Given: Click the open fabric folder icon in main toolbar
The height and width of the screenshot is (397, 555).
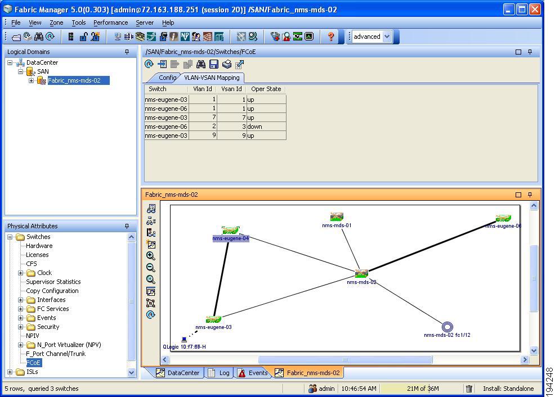Looking at the screenshot, I should (x=16, y=37).
